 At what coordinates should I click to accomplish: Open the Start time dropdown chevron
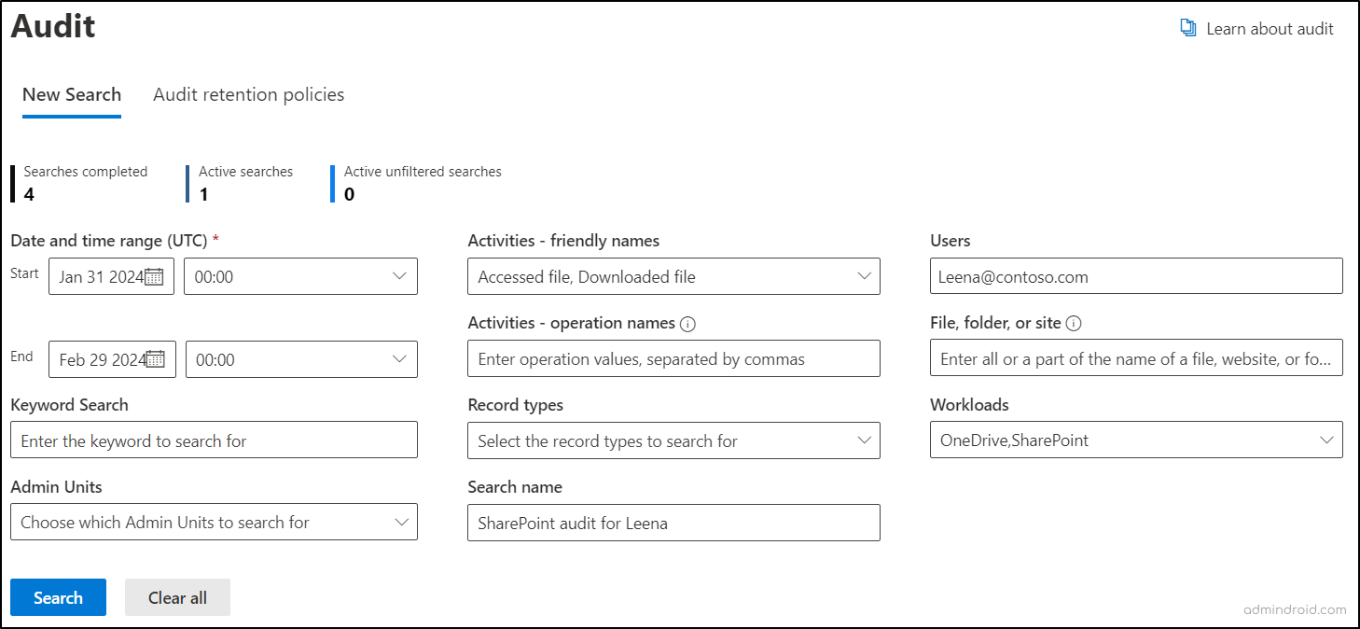coord(401,275)
